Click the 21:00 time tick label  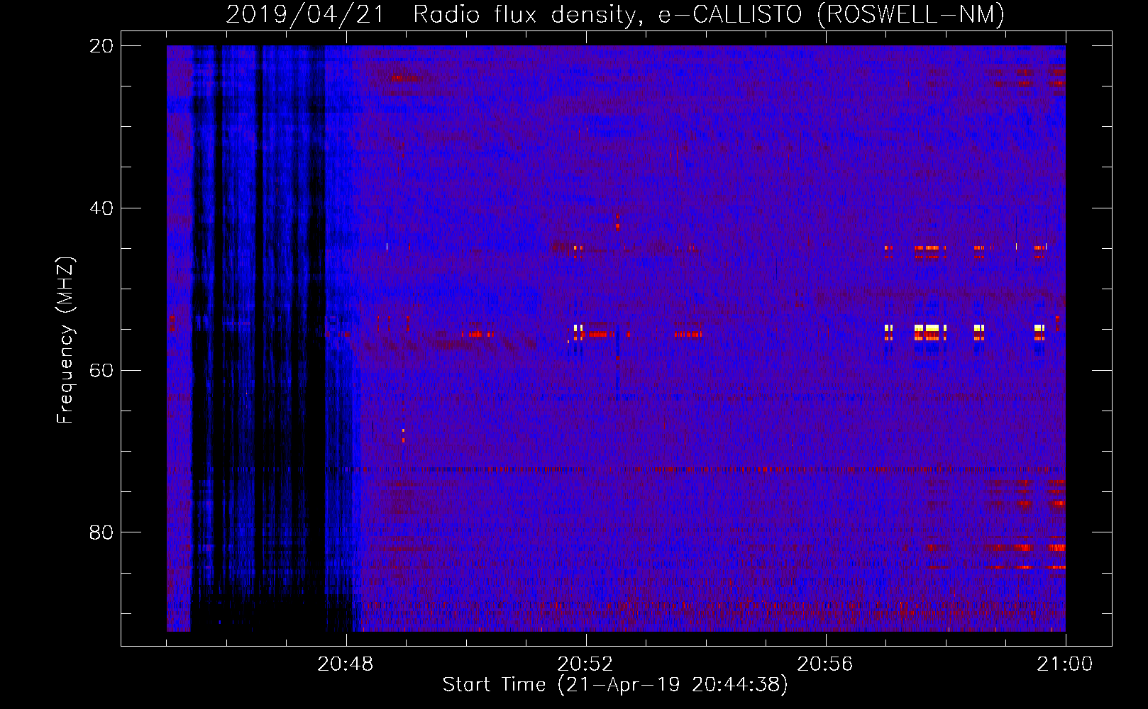click(1065, 664)
